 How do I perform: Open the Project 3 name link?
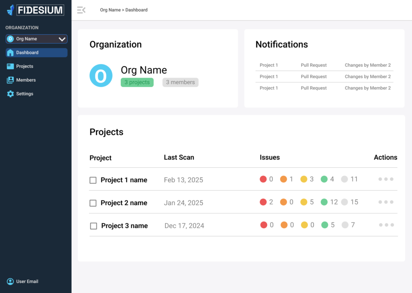pyautogui.click(x=125, y=226)
